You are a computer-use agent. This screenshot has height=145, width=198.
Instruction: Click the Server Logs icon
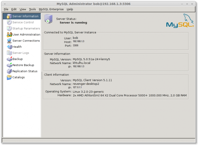coord(9,53)
